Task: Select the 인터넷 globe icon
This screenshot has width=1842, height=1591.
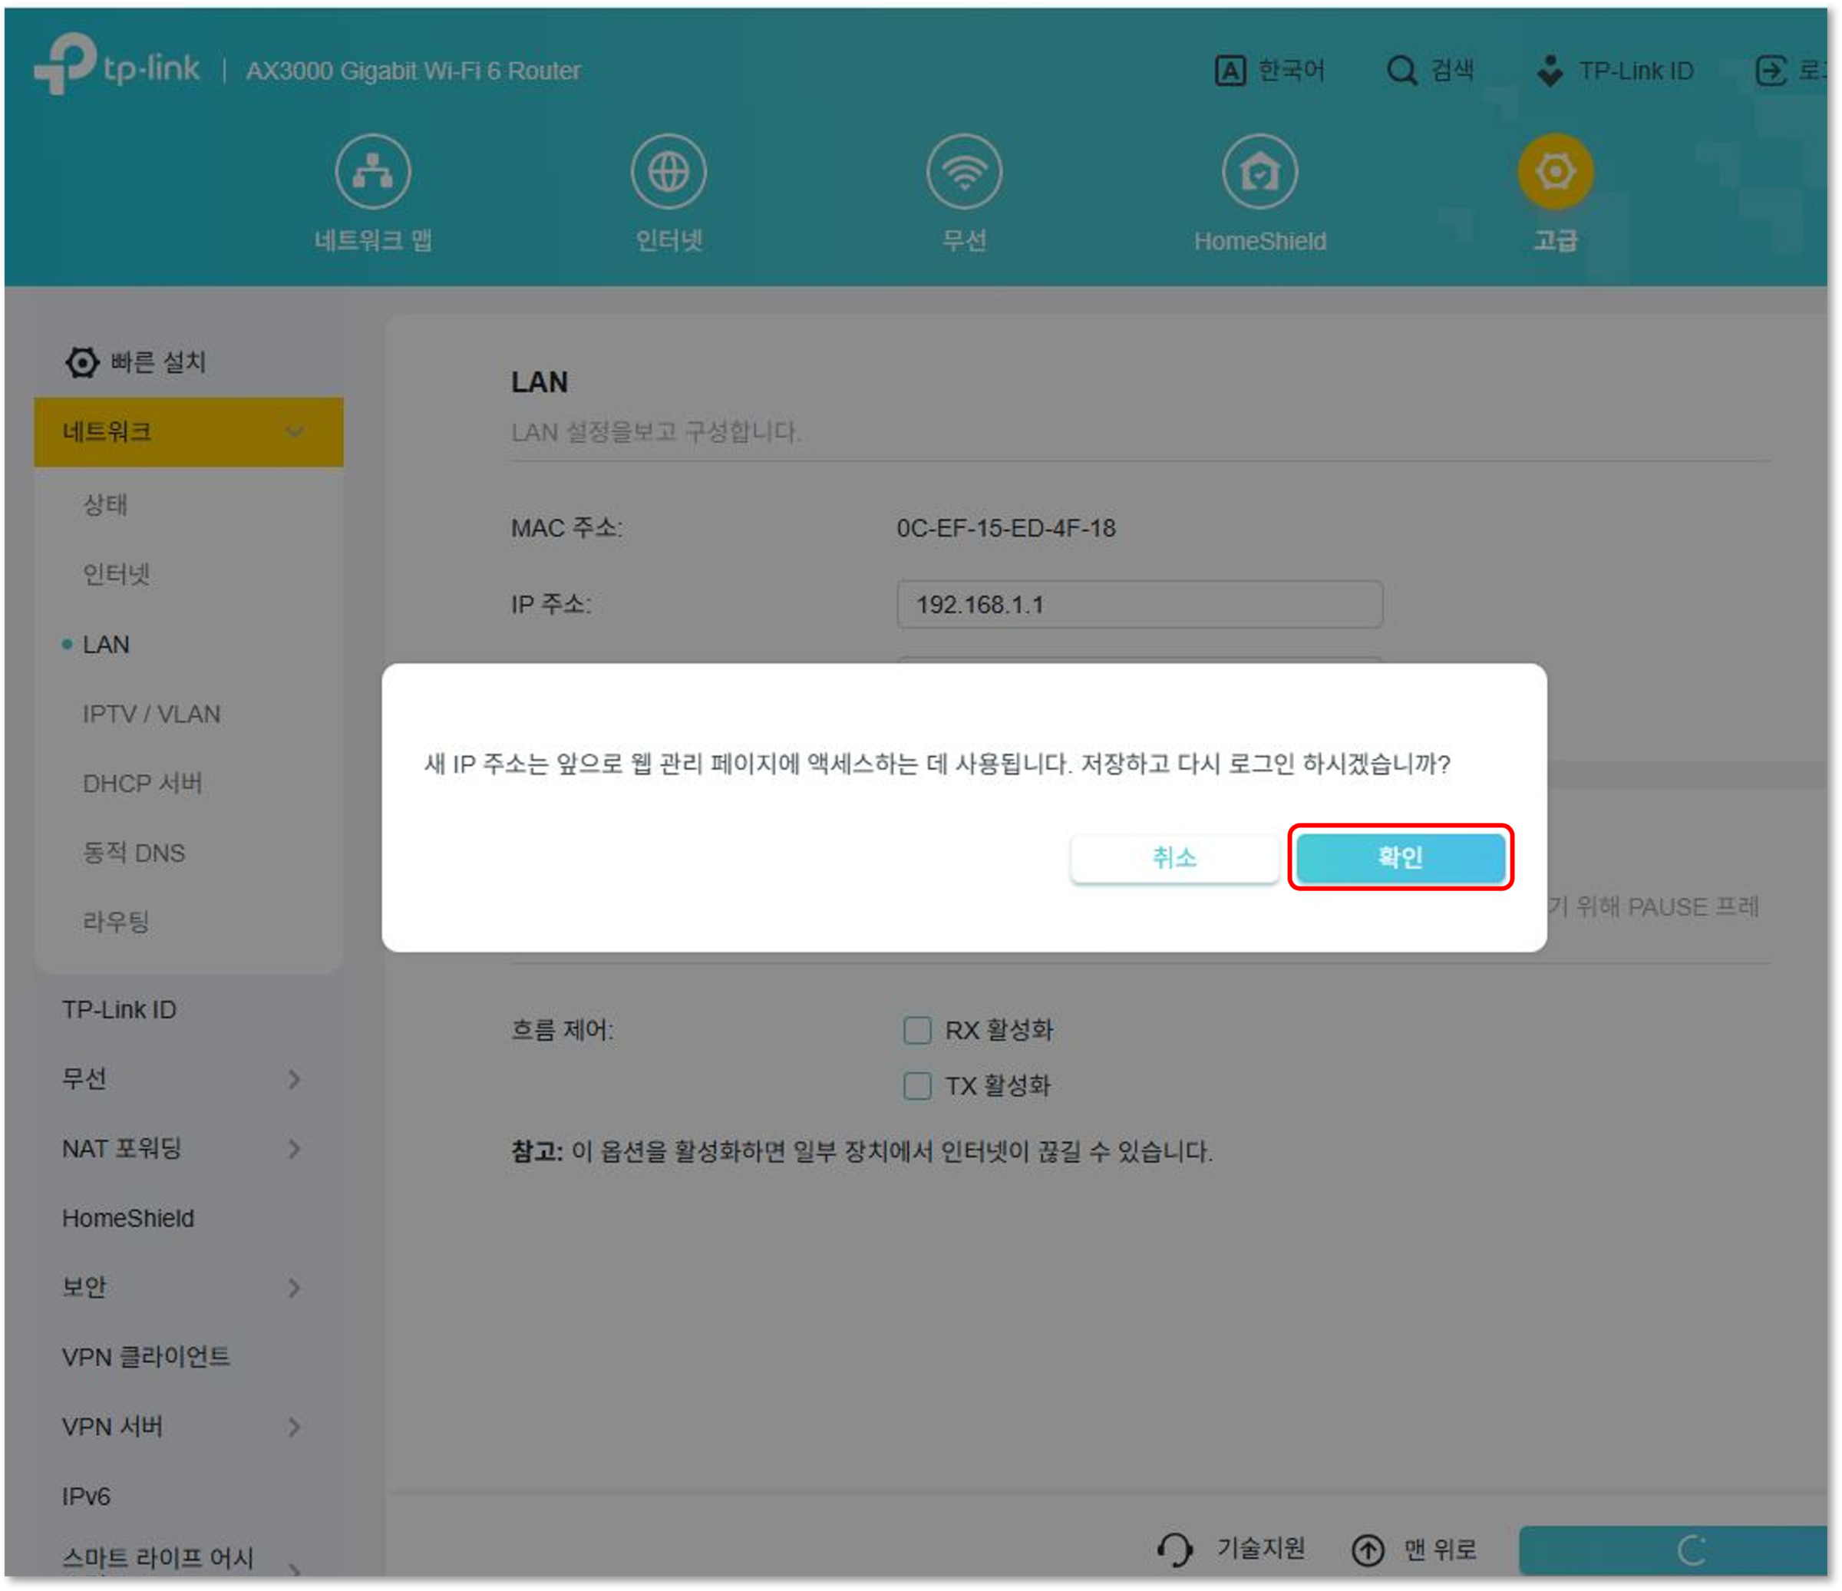Action: tap(668, 170)
